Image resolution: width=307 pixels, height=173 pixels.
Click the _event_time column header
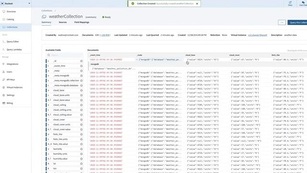[95, 55]
